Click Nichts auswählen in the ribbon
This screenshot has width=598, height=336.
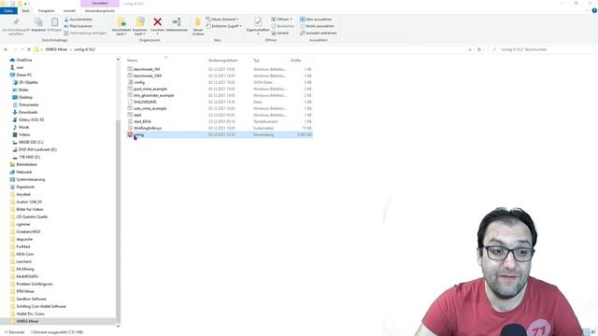317,26
